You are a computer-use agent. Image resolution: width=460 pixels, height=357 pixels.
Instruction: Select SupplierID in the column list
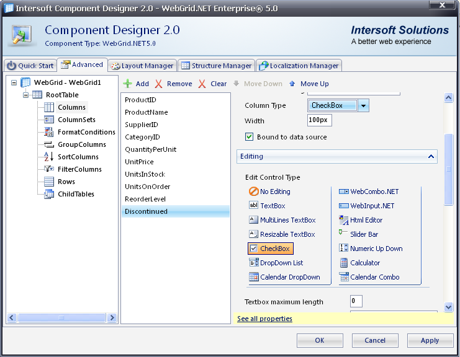click(x=176, y=125)
